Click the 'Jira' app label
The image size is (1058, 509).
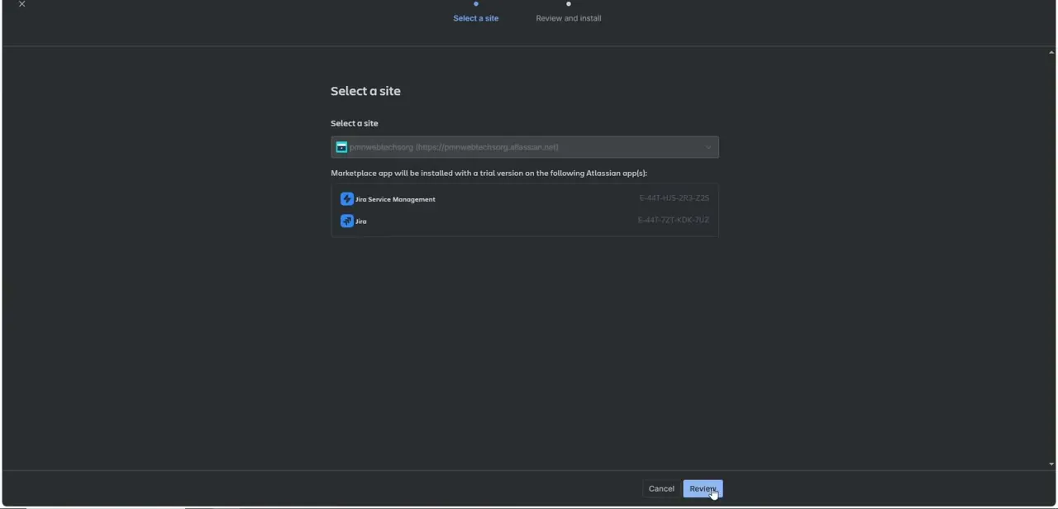(x=361, y=221)
